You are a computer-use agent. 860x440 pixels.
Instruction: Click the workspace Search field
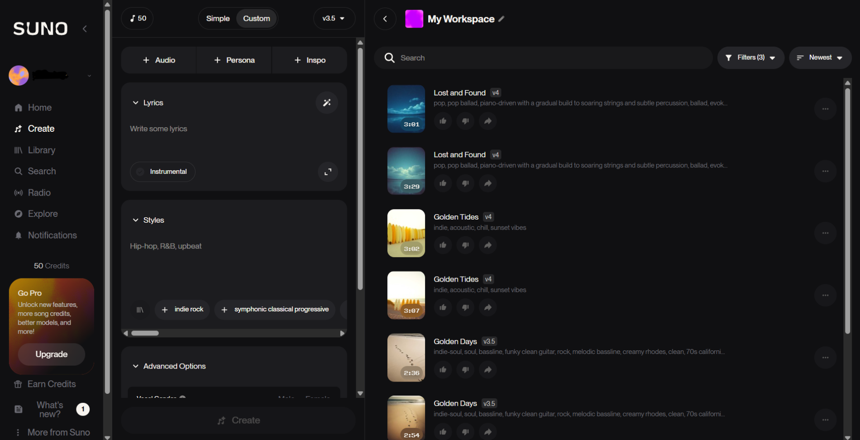pos(543,58)
